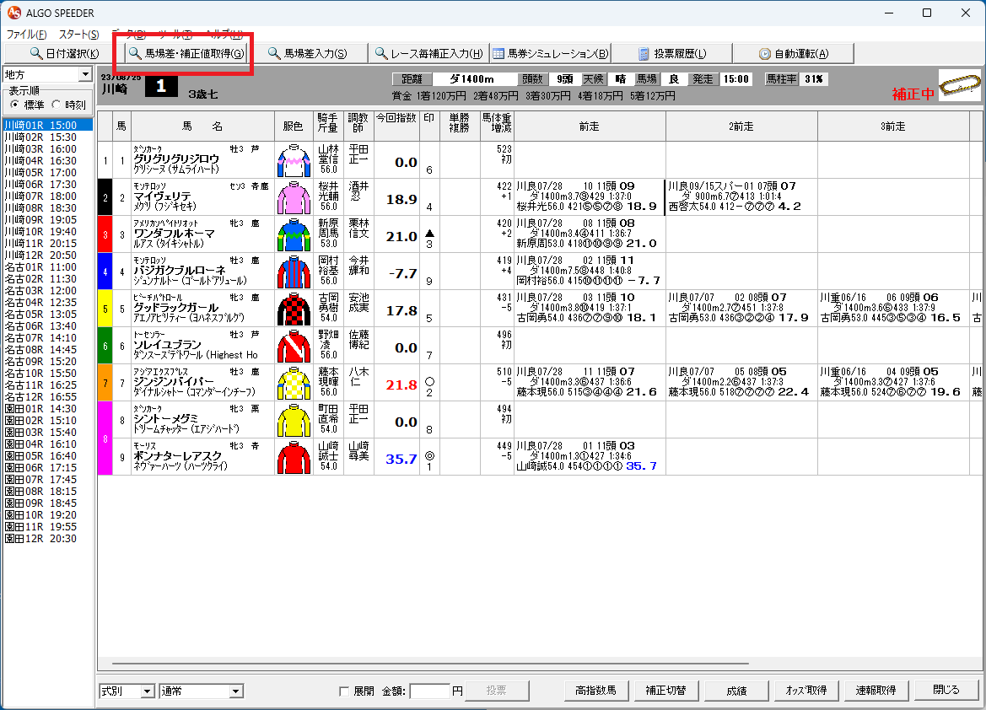Click the clock icon on 自動運転

765,54
